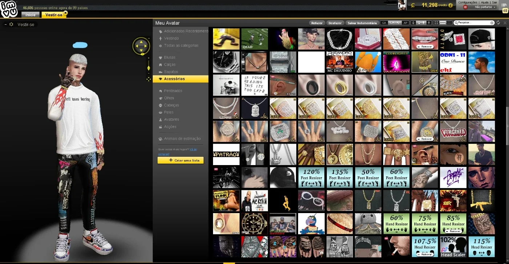Click the Desfazer button
The image size is (509, 264).
(335, 23)
